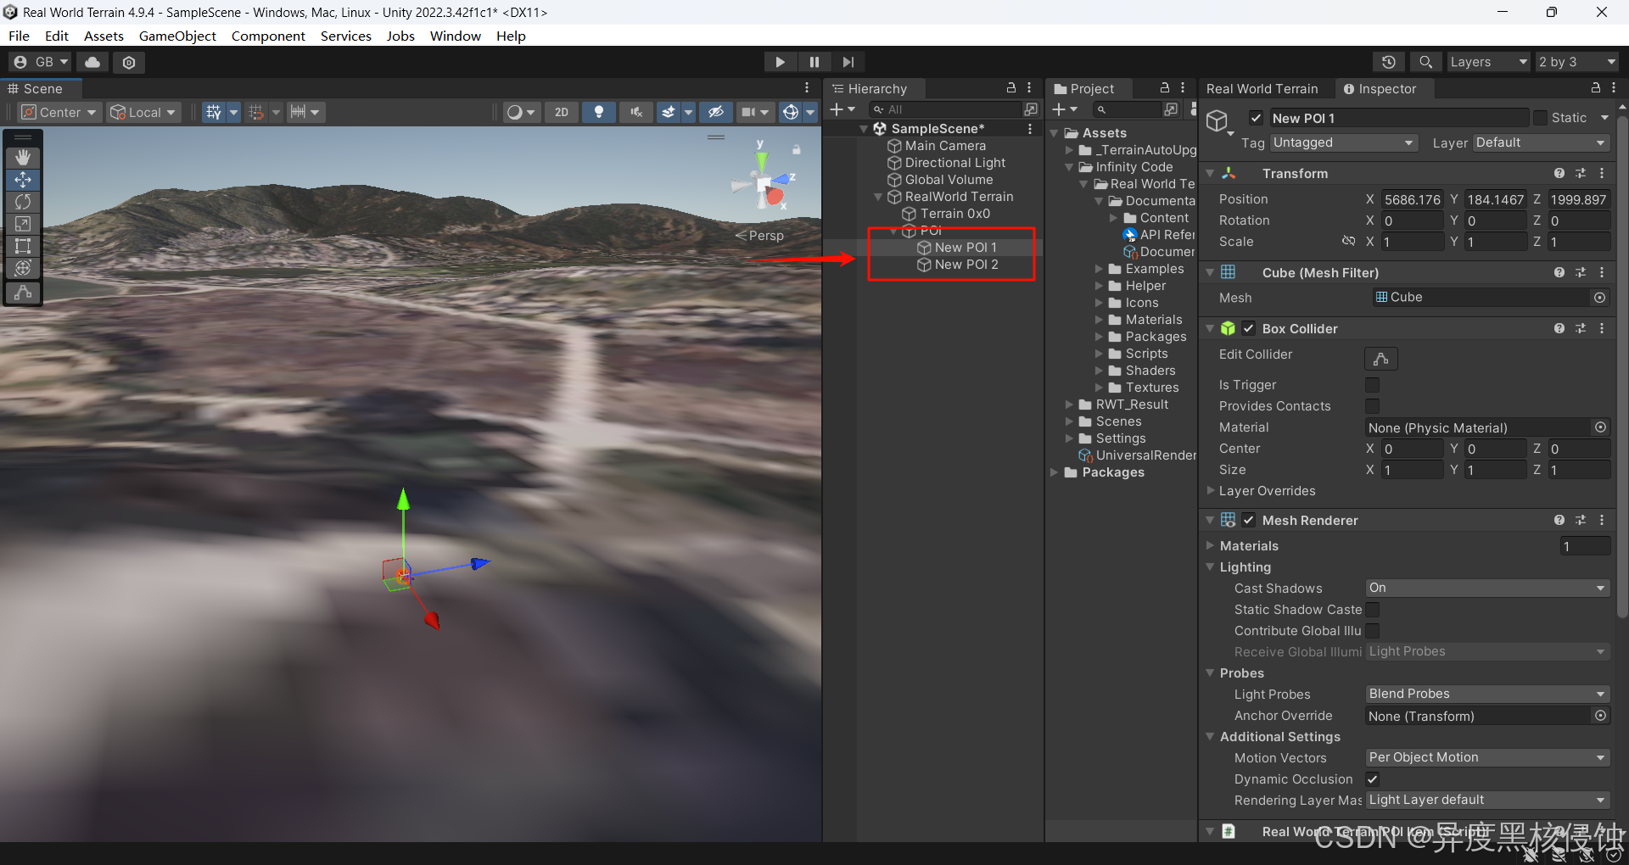Toggle grid visibility icon

pos(214,112)
